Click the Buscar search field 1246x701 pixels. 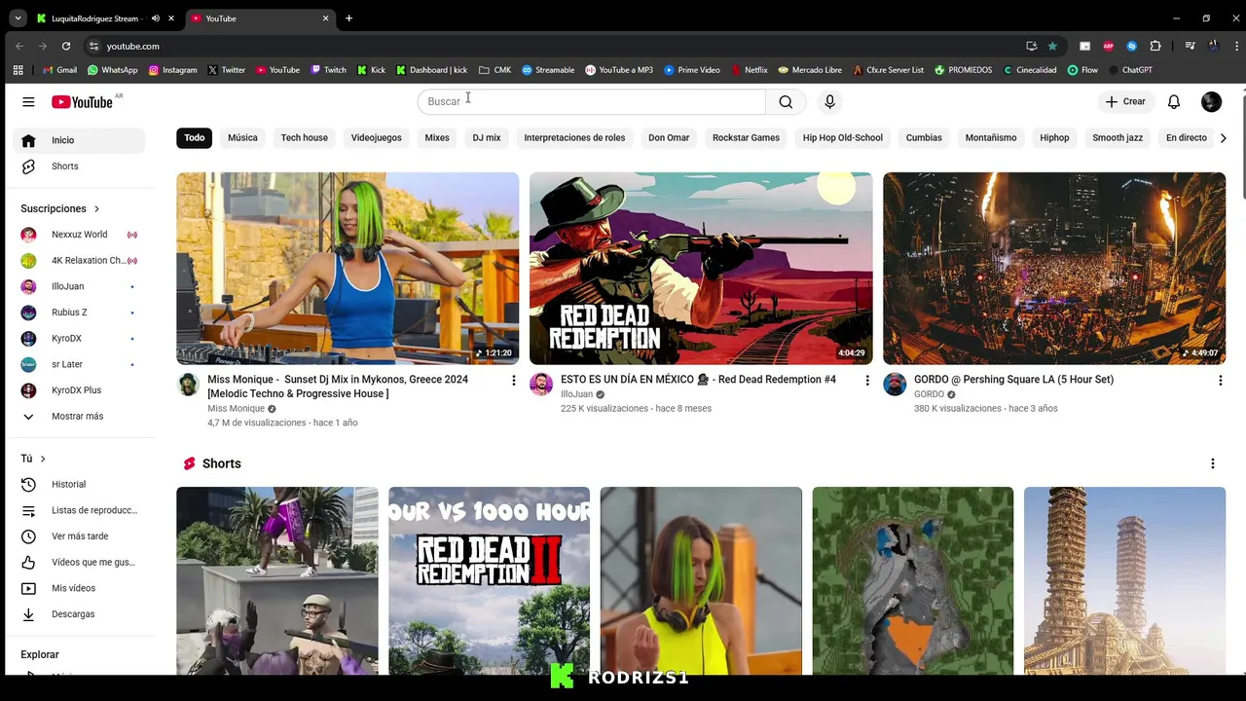(x=592, y=101)
